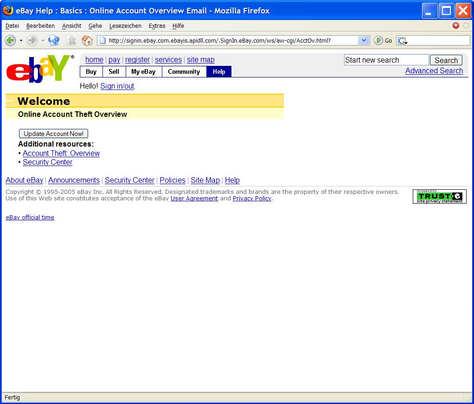Open the Gehe menu

pos(95,26)
